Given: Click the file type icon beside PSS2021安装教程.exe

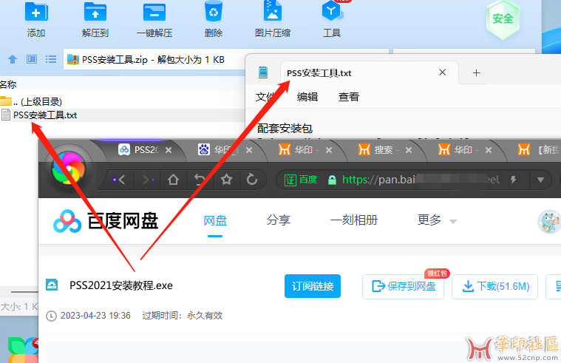Looking at the screenshot, I should pyautogui.click(x=52, y=285).
